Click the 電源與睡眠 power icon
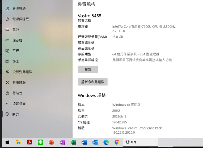Viewport: 203px width, 148px height. tap(7, 19)
